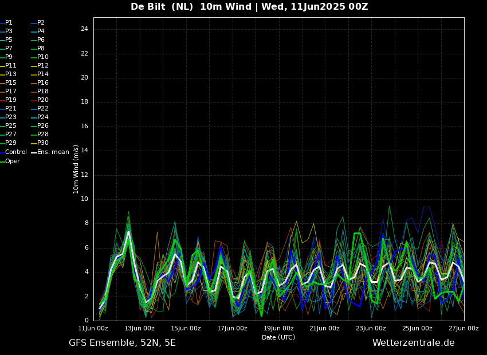Click the P16 legend entry
487x355 pixels.
click(x=43, y=83)
